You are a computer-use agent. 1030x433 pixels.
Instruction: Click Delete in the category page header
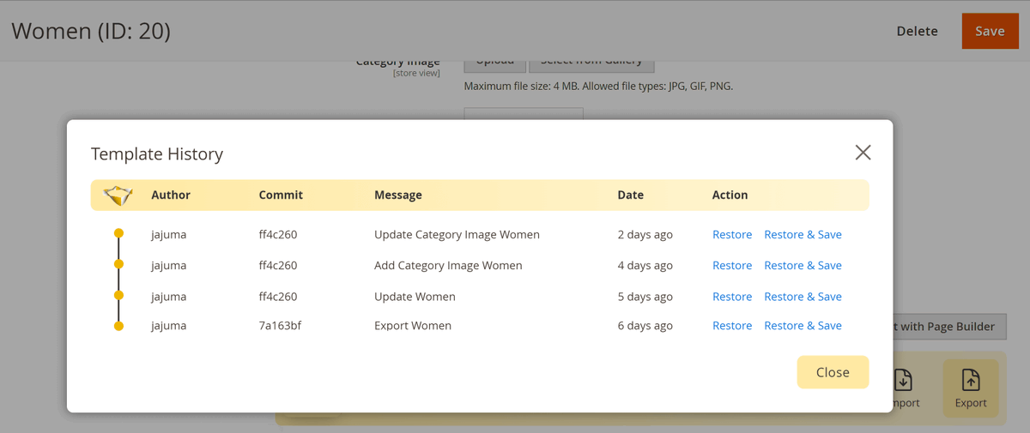point(918,31)
